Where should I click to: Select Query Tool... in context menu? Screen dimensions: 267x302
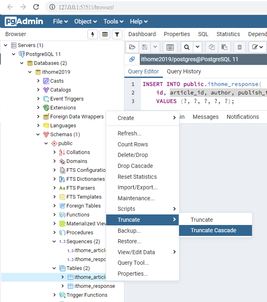(143, 263)
